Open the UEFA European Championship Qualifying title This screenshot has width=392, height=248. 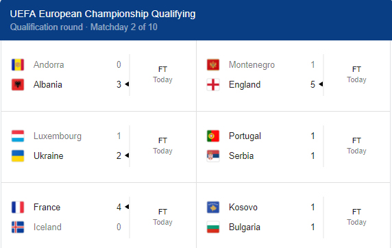(x=103, y=14)
